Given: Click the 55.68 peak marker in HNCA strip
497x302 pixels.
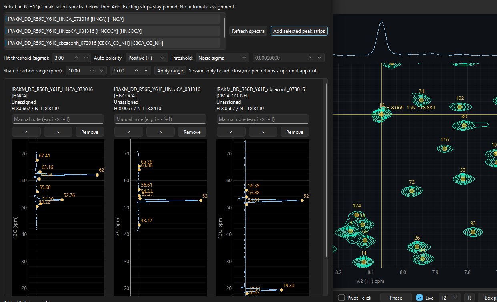Looking at the screenshot, I should (x=38, y=192).
